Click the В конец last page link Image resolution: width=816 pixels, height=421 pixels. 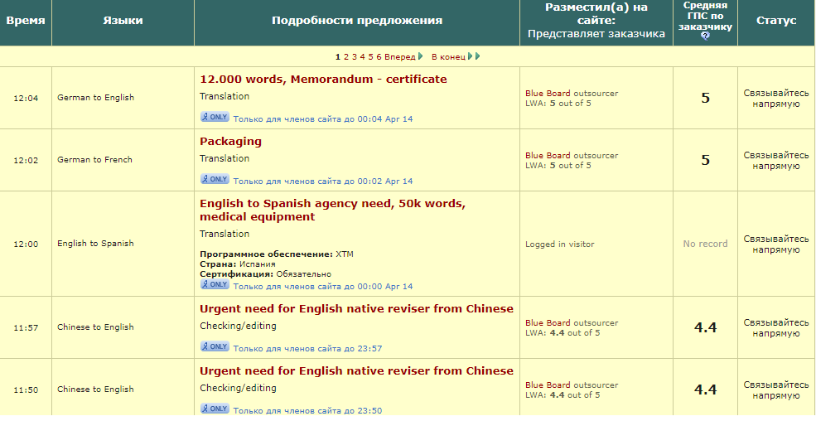(x=448, y=56)
